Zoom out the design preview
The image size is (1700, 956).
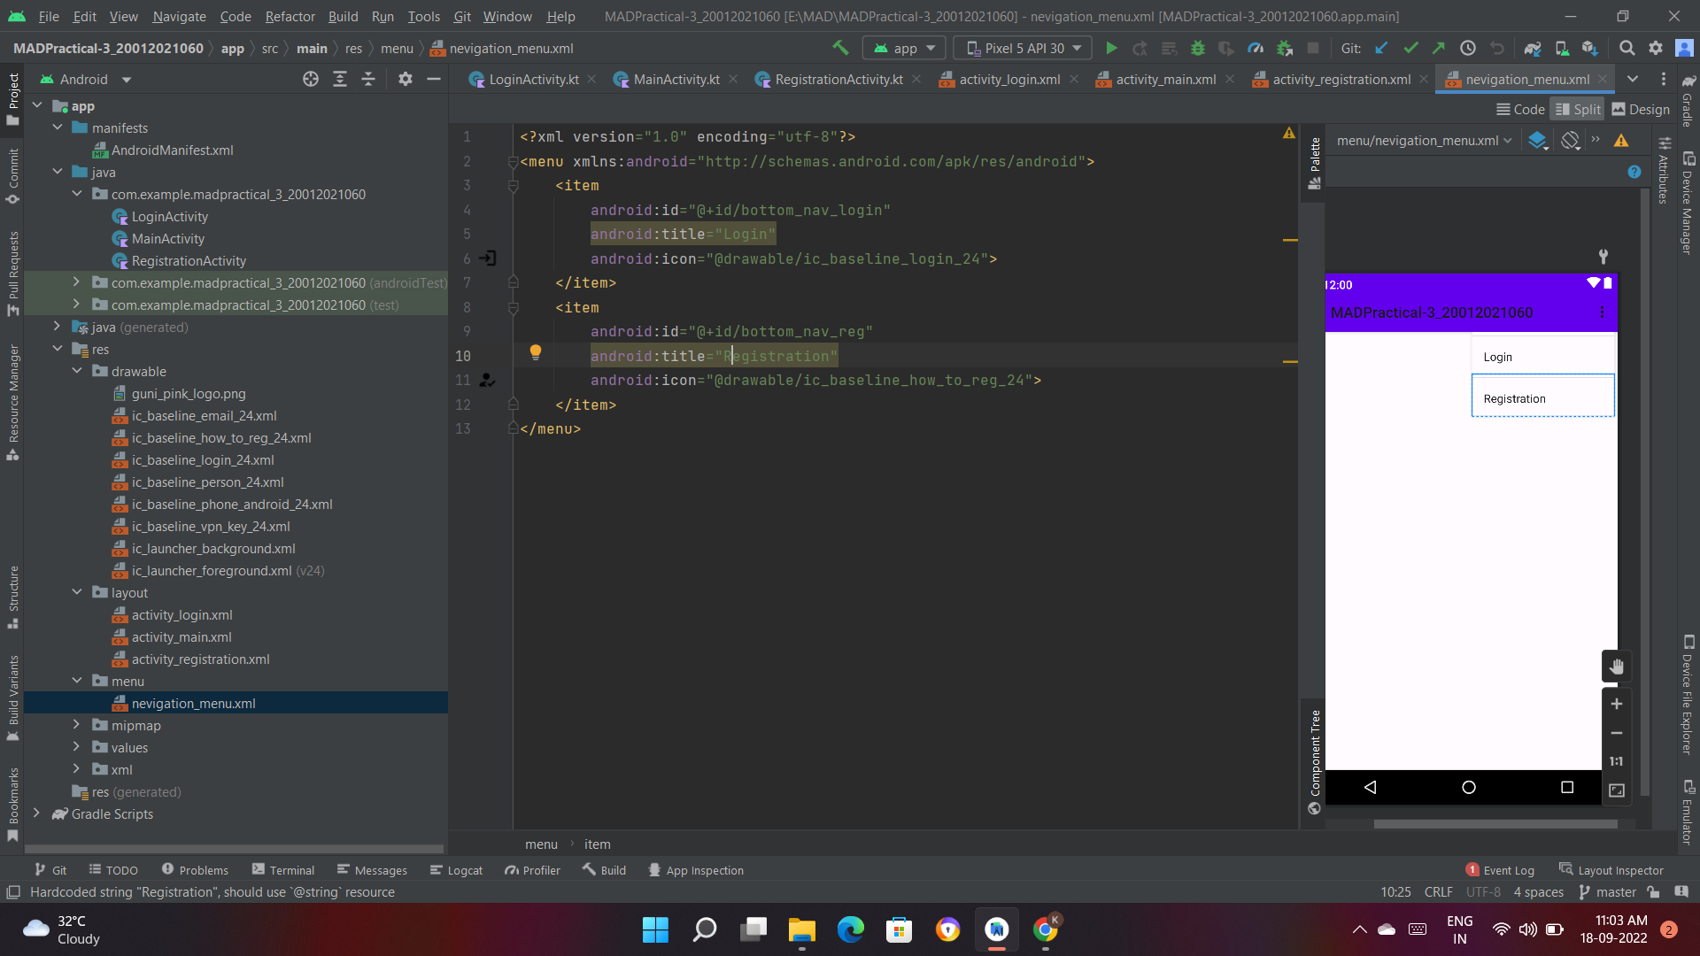(x=1616, y=733)
